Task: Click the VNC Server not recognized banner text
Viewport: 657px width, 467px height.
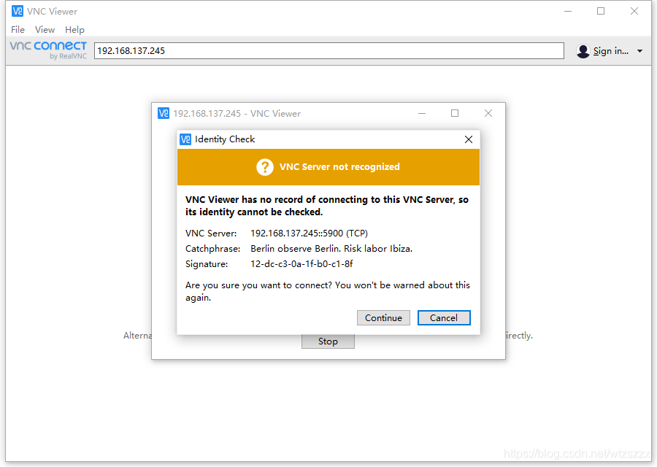Action: tap(339, 166)
